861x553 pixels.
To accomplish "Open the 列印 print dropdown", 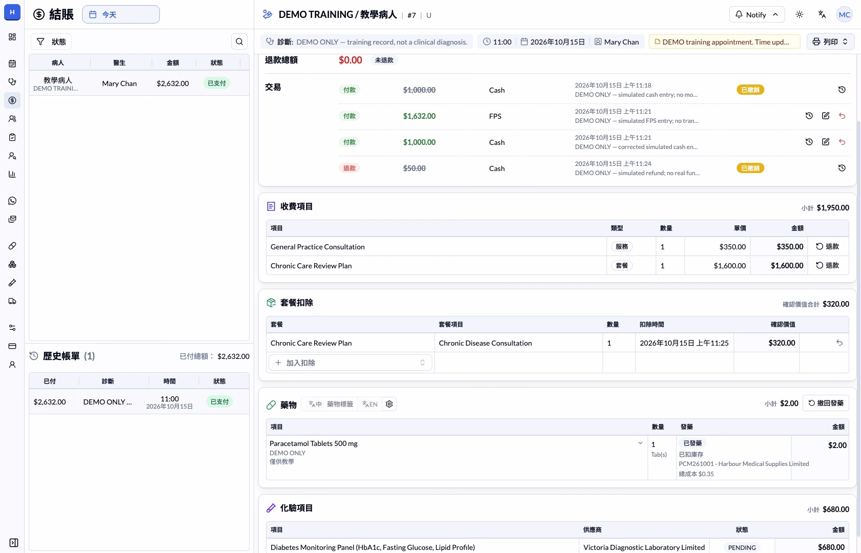I will (830, 41).
